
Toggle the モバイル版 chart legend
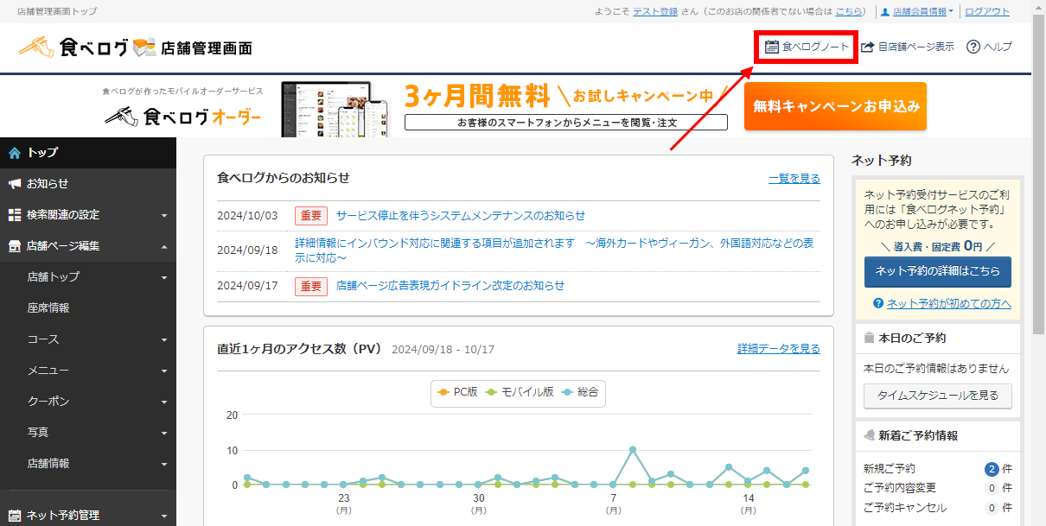click(x=520, y=392)
